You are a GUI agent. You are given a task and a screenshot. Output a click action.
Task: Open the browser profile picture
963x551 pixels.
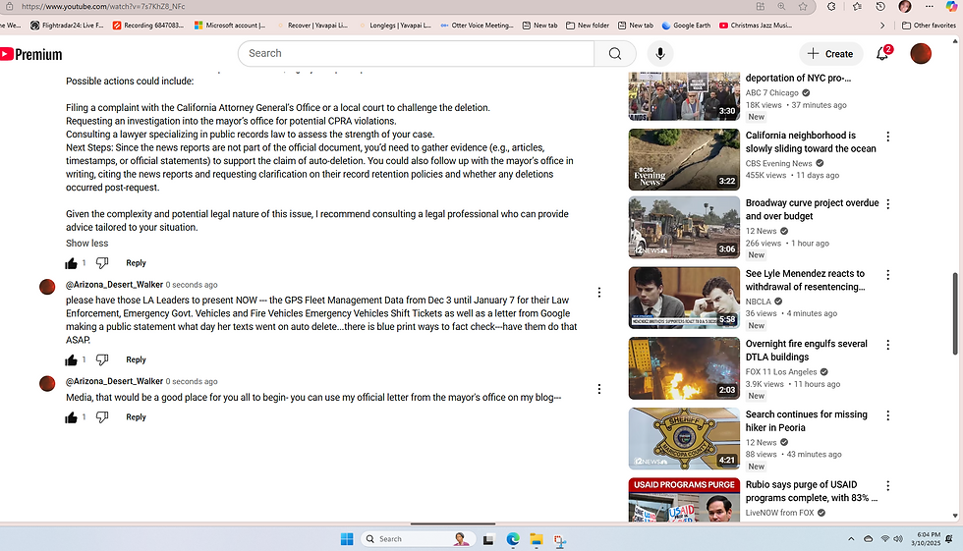[905, 6]
